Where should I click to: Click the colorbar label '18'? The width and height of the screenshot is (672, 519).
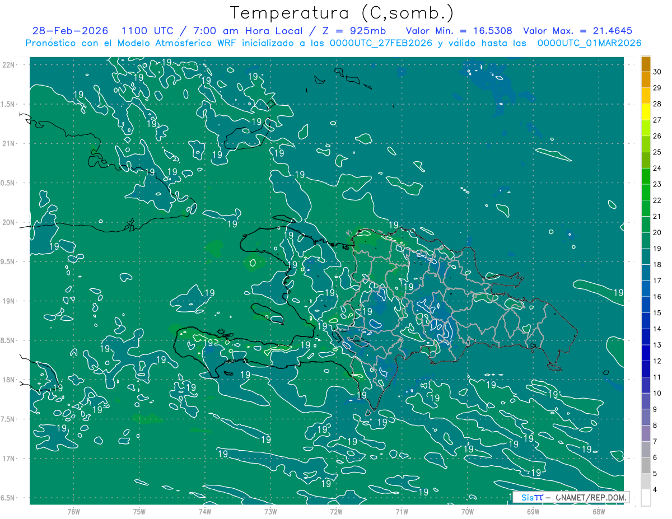point(657,264)
